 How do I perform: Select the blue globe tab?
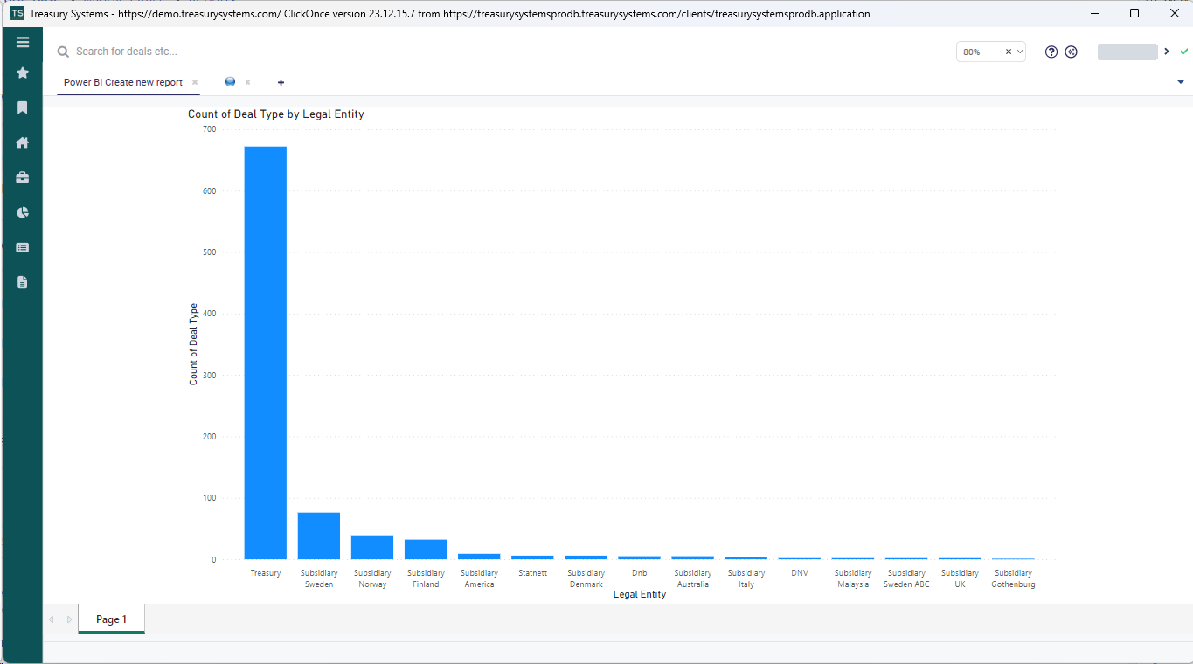(x=230, y=82)
